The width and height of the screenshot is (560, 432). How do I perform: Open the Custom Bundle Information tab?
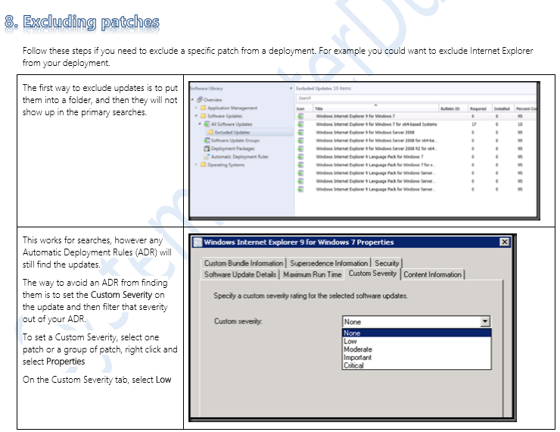pos(244,263)
